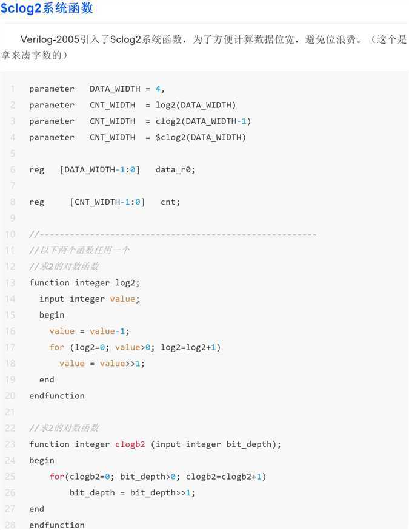Click the data_r0 register declaration
This screenshot has width=409, height=530.
click(112, 169)
